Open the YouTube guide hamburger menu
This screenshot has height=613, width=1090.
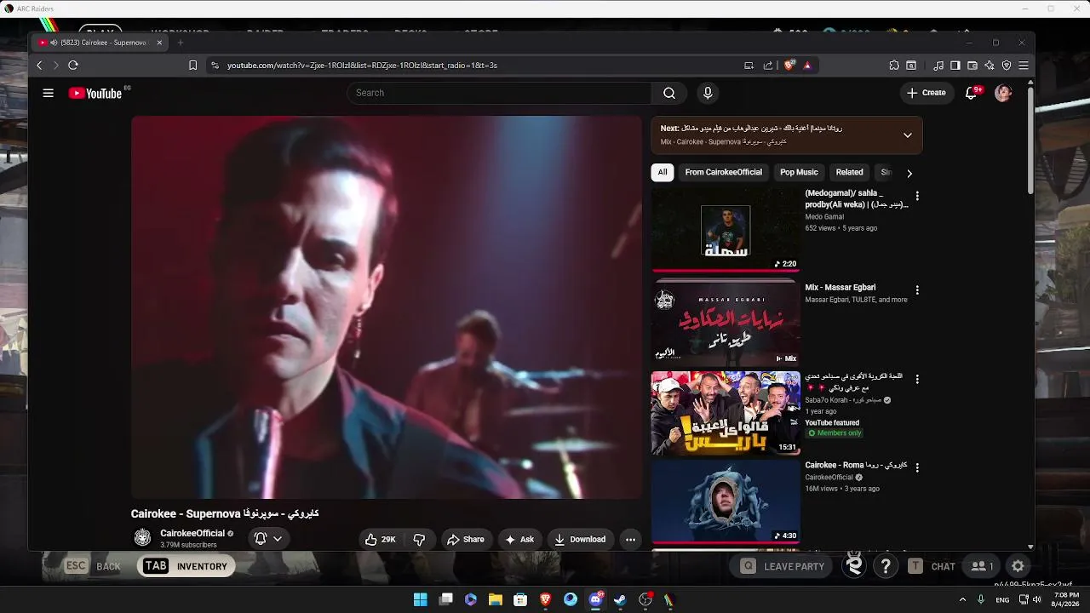[x=49, y=93]
